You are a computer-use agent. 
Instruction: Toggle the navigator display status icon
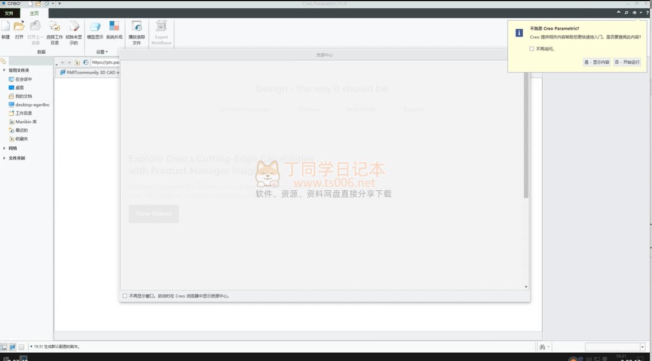4,347
